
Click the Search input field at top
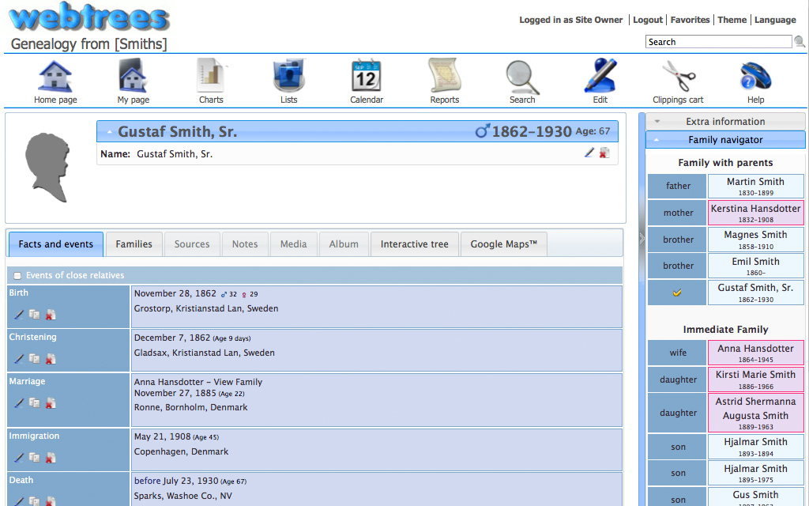(x=717, y=42)
